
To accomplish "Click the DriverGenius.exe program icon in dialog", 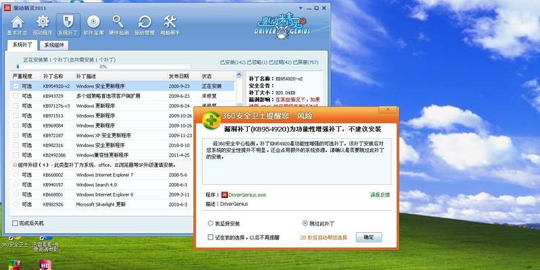I will [225, 195].
